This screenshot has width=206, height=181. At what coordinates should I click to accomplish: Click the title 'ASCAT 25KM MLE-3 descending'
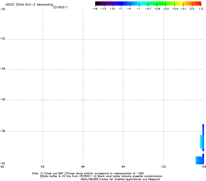pyautogui.click(x=29, y=4)
